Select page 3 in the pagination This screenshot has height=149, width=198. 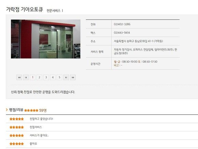tap(46, 77)
